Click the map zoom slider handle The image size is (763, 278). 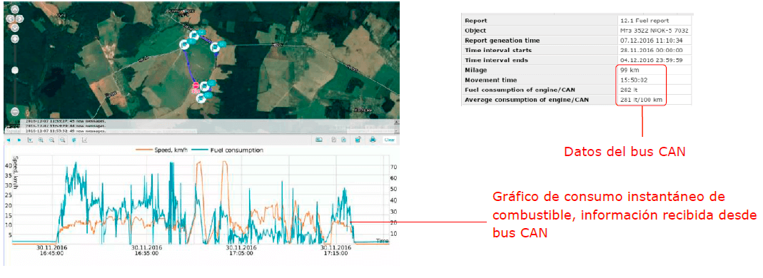[14, 70]
